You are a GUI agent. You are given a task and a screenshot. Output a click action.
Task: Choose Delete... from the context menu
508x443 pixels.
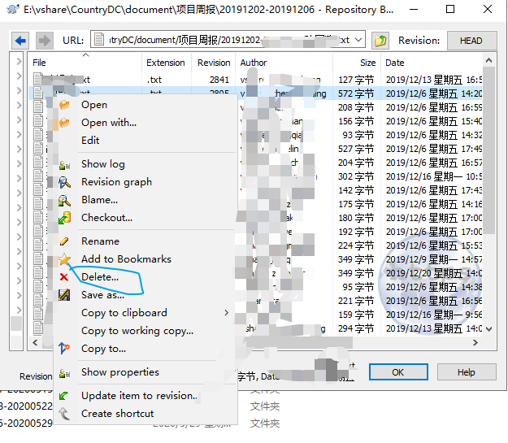(x=100, y=277)
